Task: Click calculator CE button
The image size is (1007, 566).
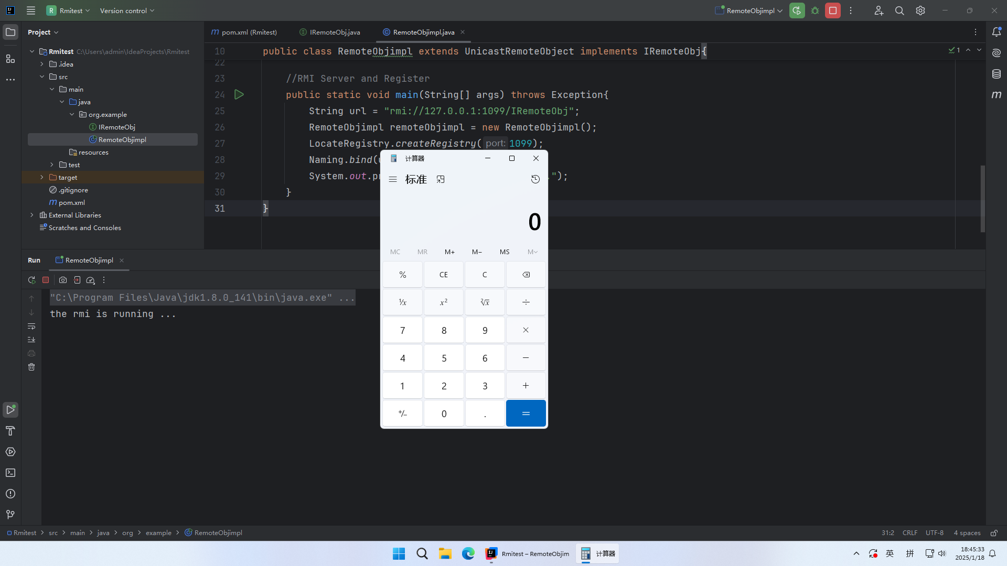Action: (444, 275)
